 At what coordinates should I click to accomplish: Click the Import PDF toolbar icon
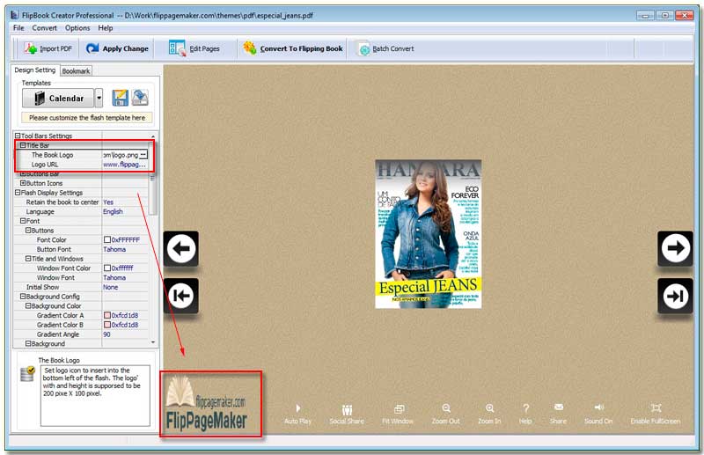coord(31,48)
